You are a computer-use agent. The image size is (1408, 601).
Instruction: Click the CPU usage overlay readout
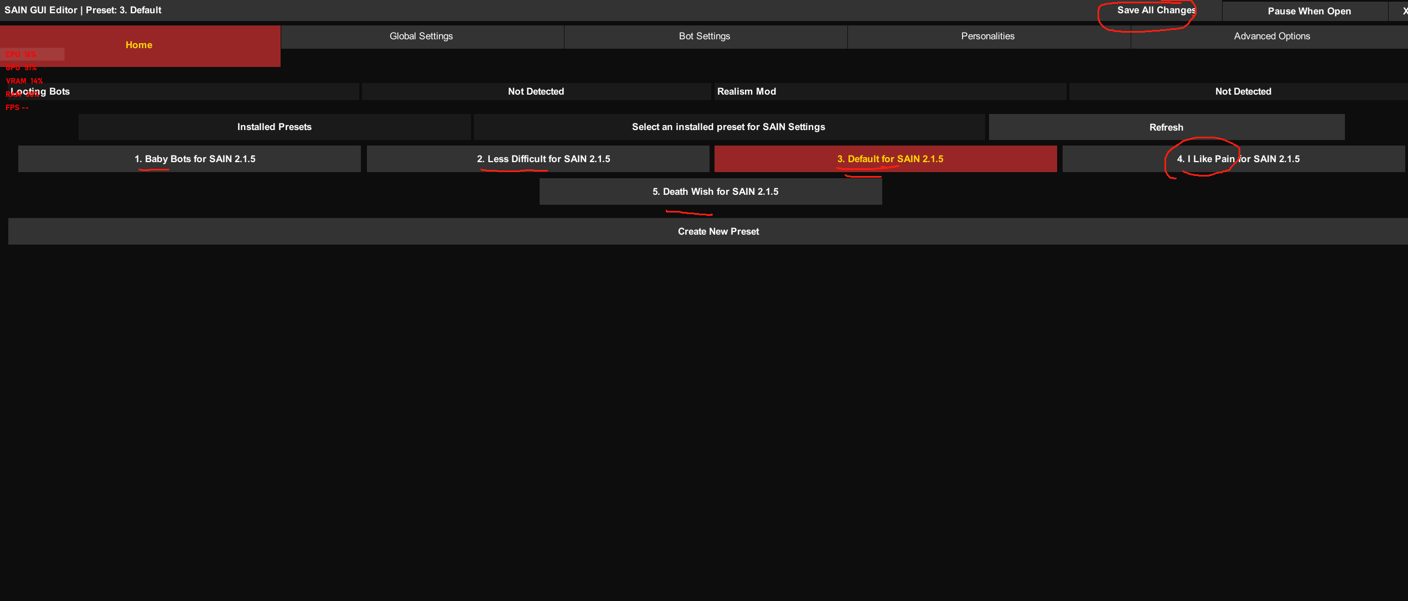coord(21,55)
